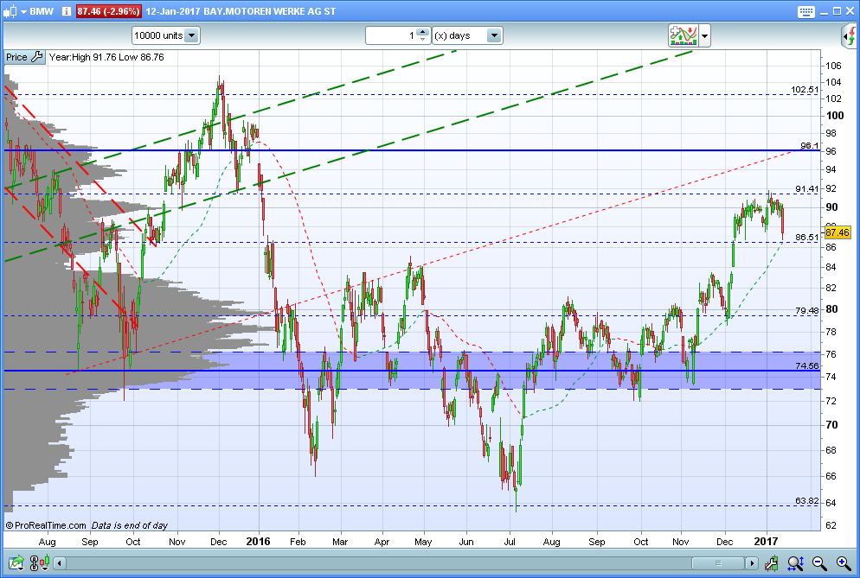Click the Price settings wrench icon
The height and width of the screenshot is (578, 860).
36,57
